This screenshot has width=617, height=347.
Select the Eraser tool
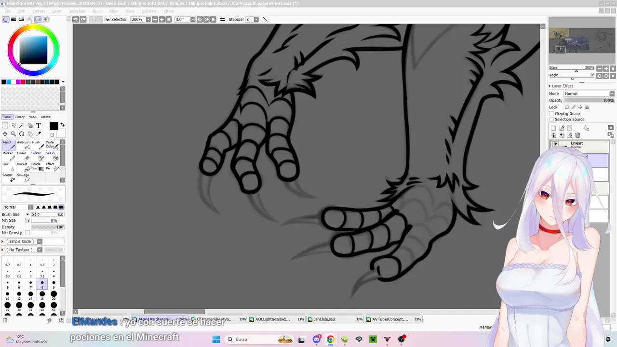coord(23,156)
